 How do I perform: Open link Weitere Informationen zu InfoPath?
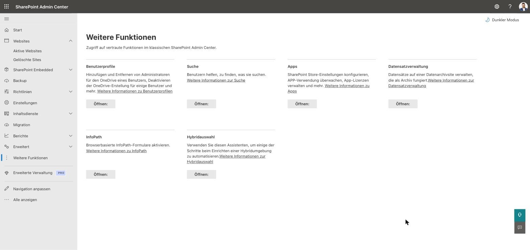coord(116,151)
